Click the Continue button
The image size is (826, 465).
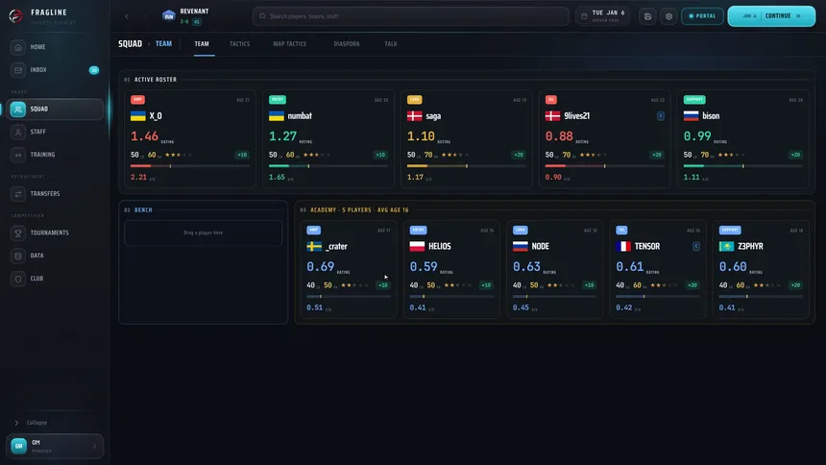tap(771, 16)
